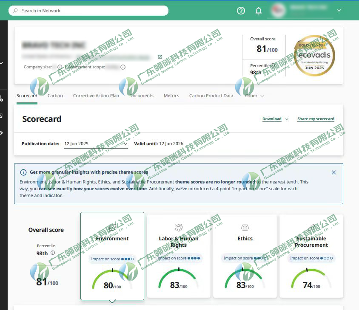Image resolution: width=359 pixels, height=310 pixels.
Task: Click the 98th percentile value in header card
Action: point(256,73)
